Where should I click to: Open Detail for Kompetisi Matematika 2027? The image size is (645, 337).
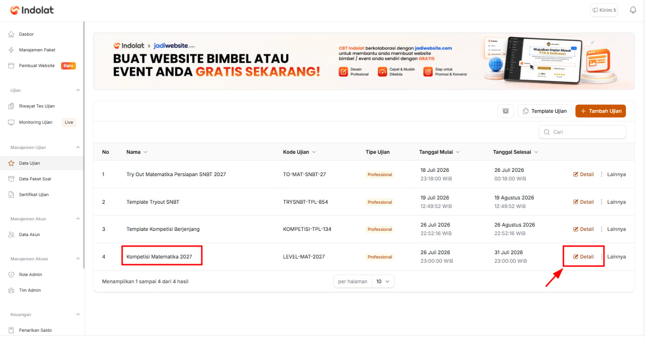tap(583, 257)
